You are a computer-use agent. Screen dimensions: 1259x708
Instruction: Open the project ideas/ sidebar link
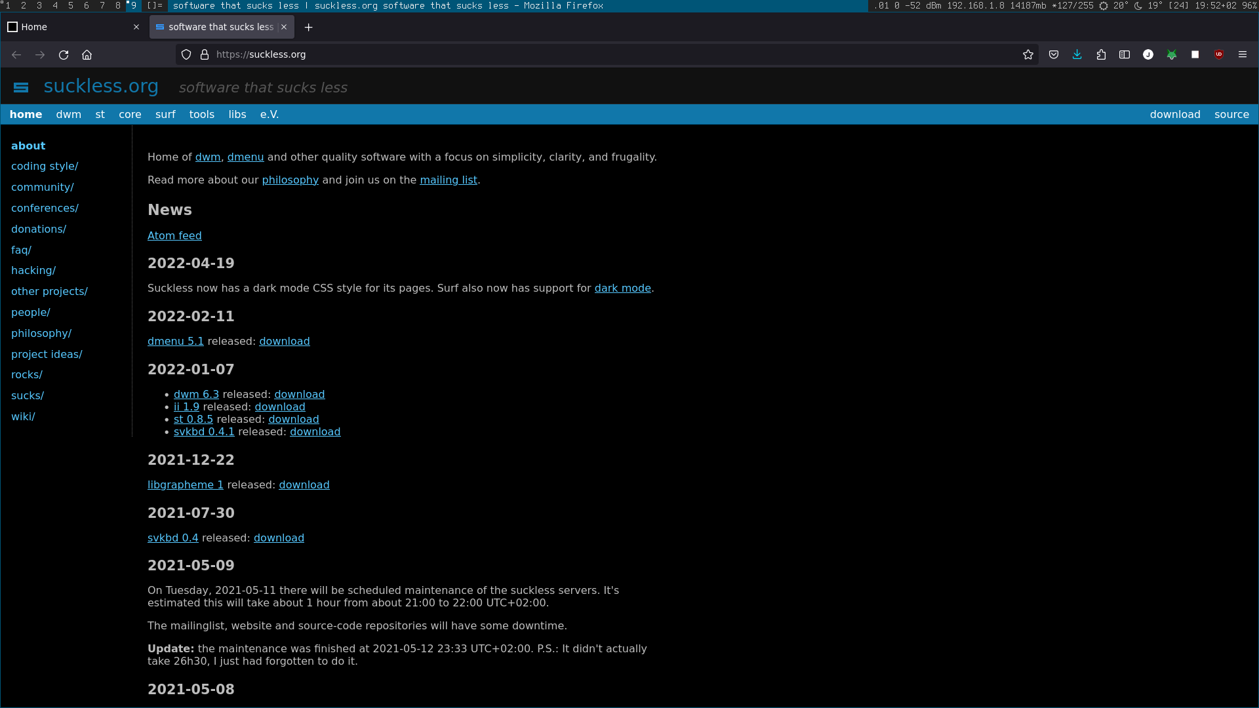pos(47,355)
